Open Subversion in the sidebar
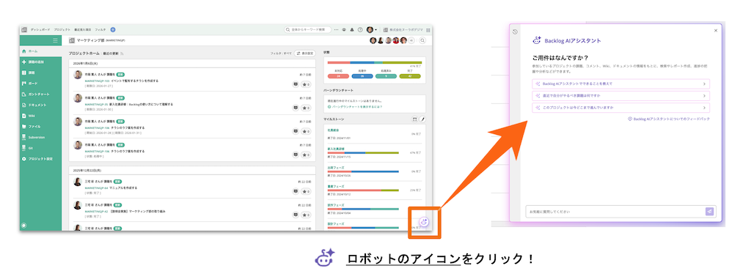 41,137
